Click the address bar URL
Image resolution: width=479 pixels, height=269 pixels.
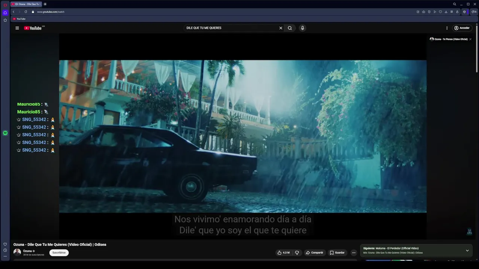coord(51,12)
